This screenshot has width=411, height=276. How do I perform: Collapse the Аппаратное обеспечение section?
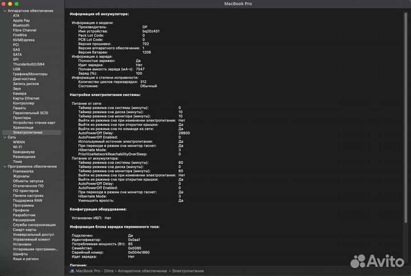pos(5,11)
